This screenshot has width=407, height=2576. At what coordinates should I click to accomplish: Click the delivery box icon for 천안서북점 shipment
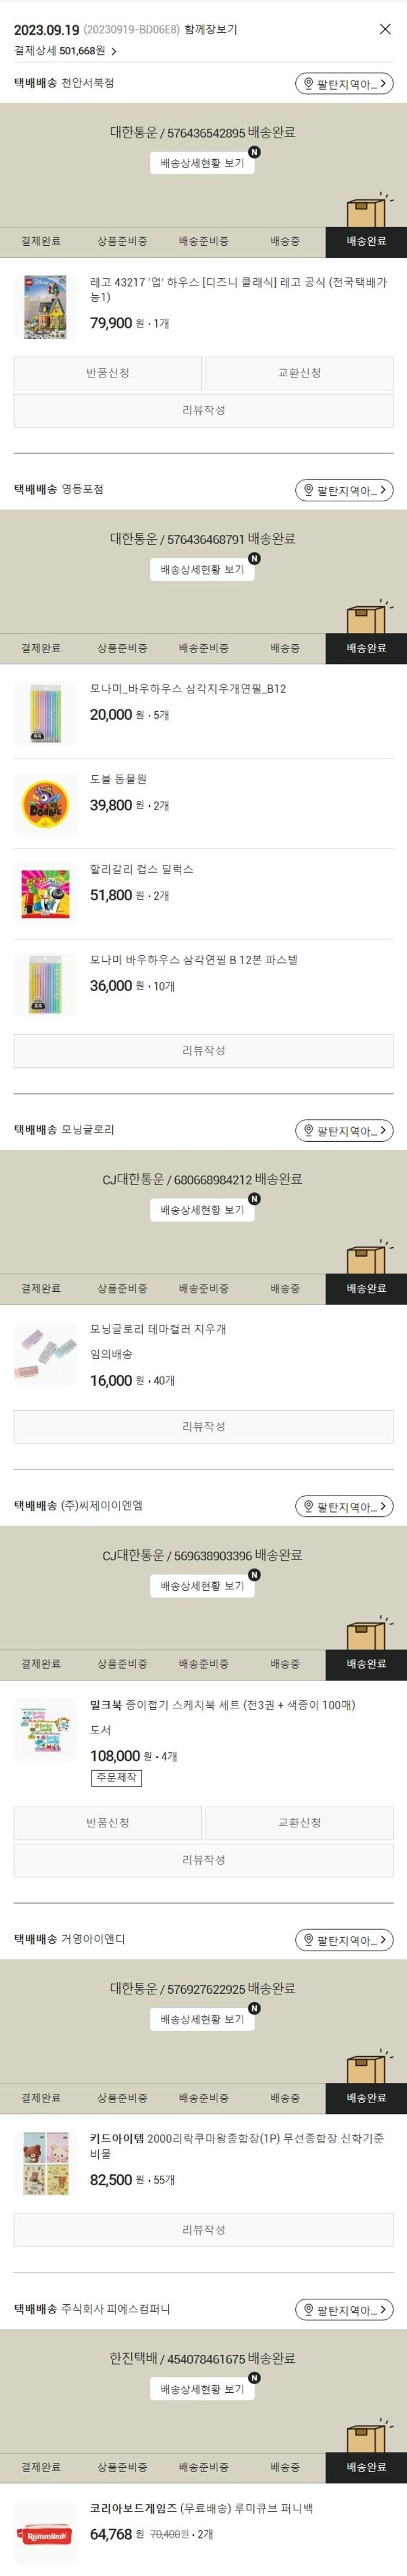[x=366, y=211]
